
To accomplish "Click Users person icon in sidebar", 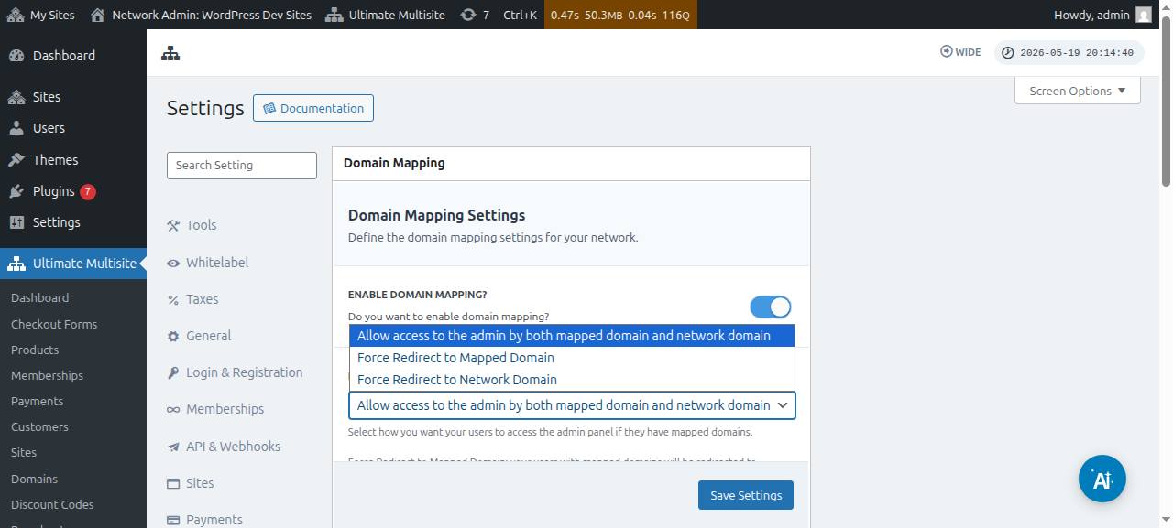I will pyautogui.click(x=16, y=128).
